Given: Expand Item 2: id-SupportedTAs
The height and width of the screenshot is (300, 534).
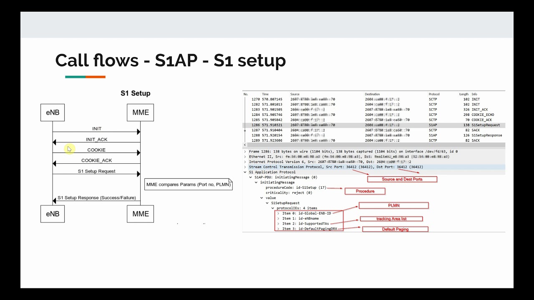Looking at the screenshot, I should click(278, 224).
